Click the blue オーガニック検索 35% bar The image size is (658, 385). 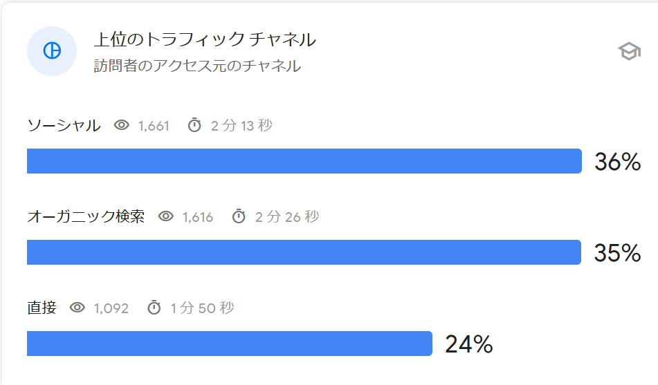[x=304, y=252]
